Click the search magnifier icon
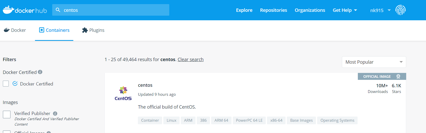Image resolution: width=426 pixels, height=133 pixels. click(x=58, y=10)
